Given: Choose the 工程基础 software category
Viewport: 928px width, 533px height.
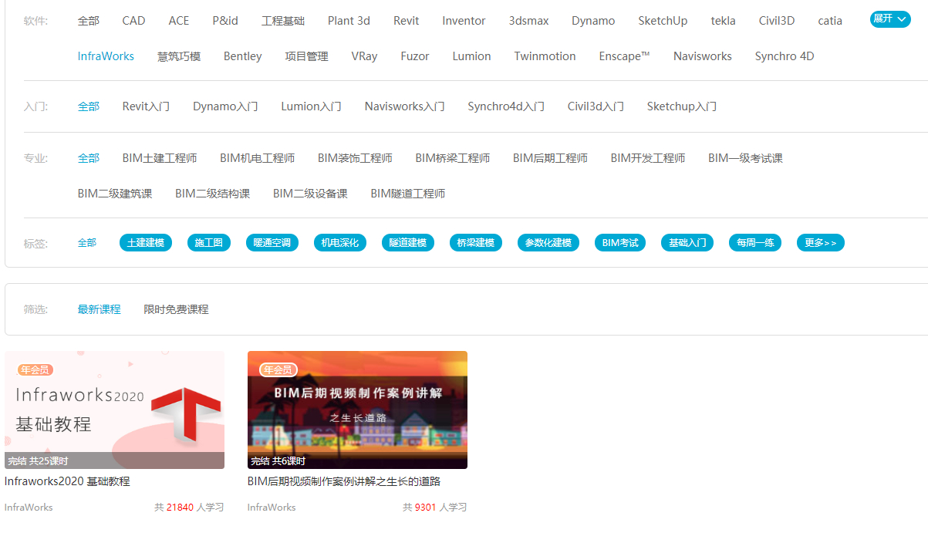Looking at the screenshot, I should (283, 21).
